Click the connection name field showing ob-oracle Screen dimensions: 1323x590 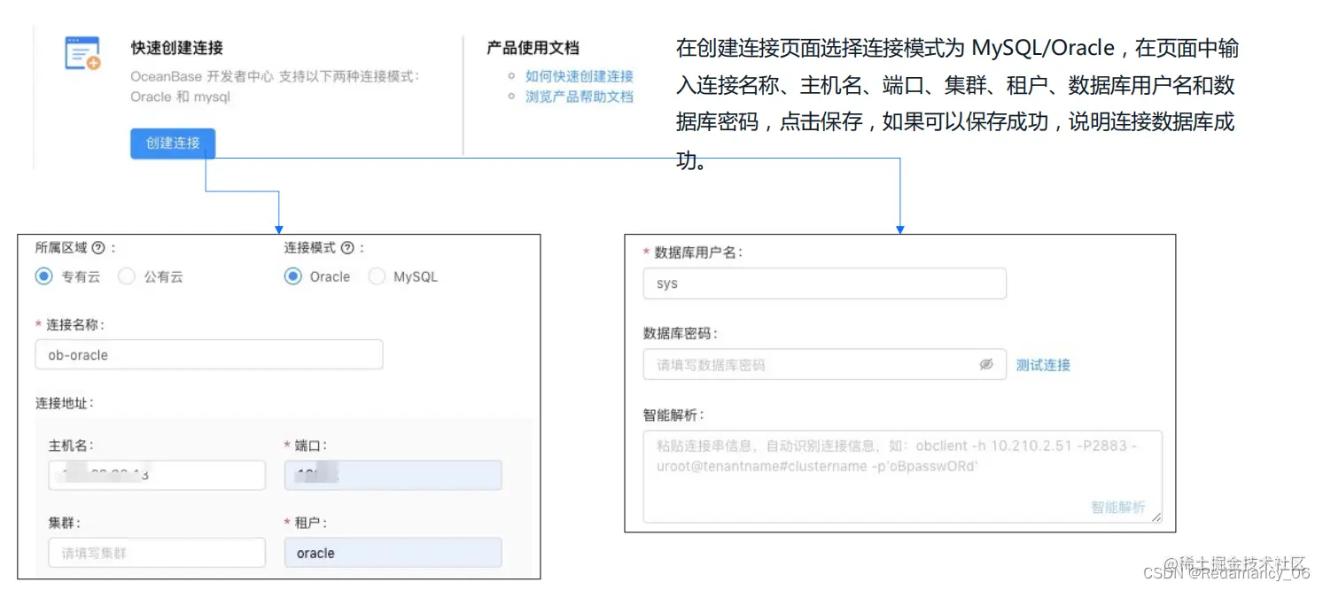pos(208,354)
